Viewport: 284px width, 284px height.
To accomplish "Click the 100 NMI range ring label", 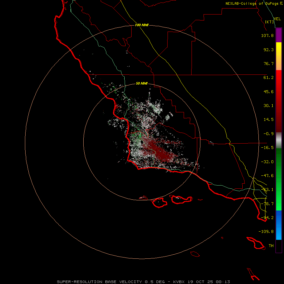I will click(142, 25).
